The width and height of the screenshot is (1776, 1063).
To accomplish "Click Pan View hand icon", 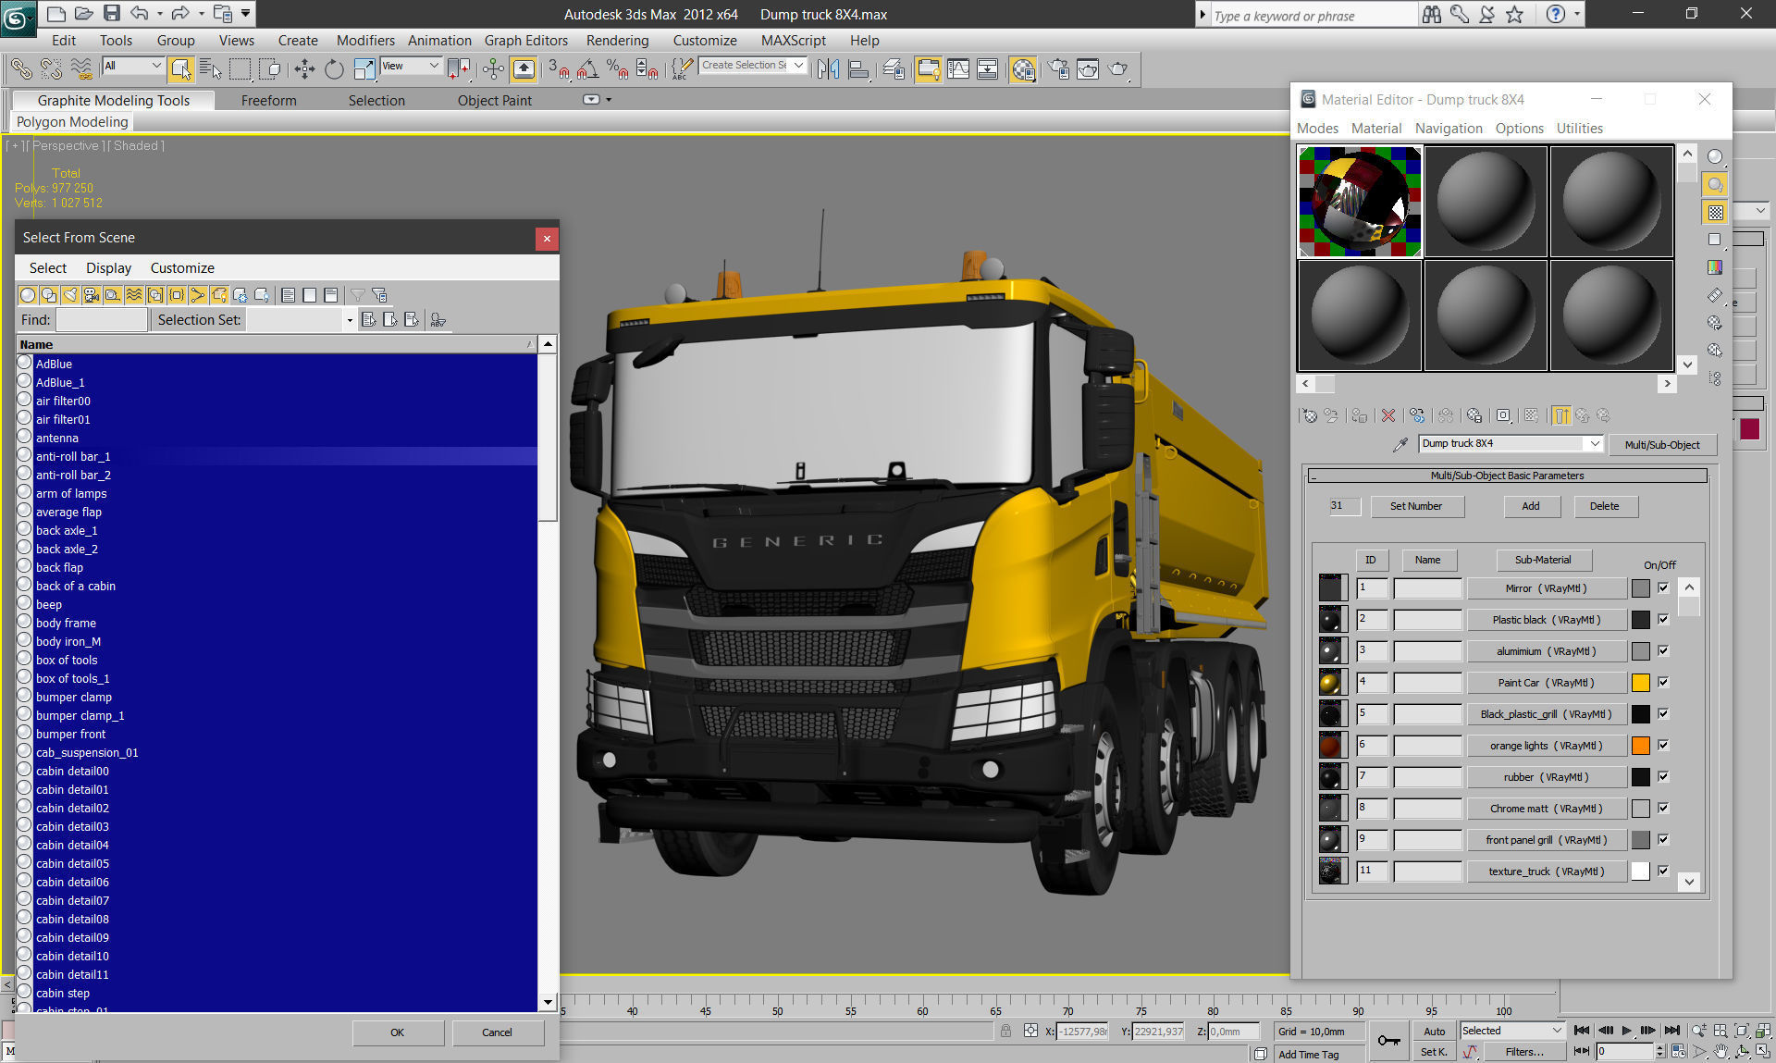I will (1720, 1052).
